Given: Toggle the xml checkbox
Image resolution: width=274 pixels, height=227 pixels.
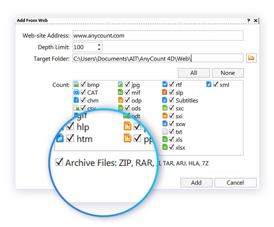Looking at the screenshot, I should pos(216,84).
